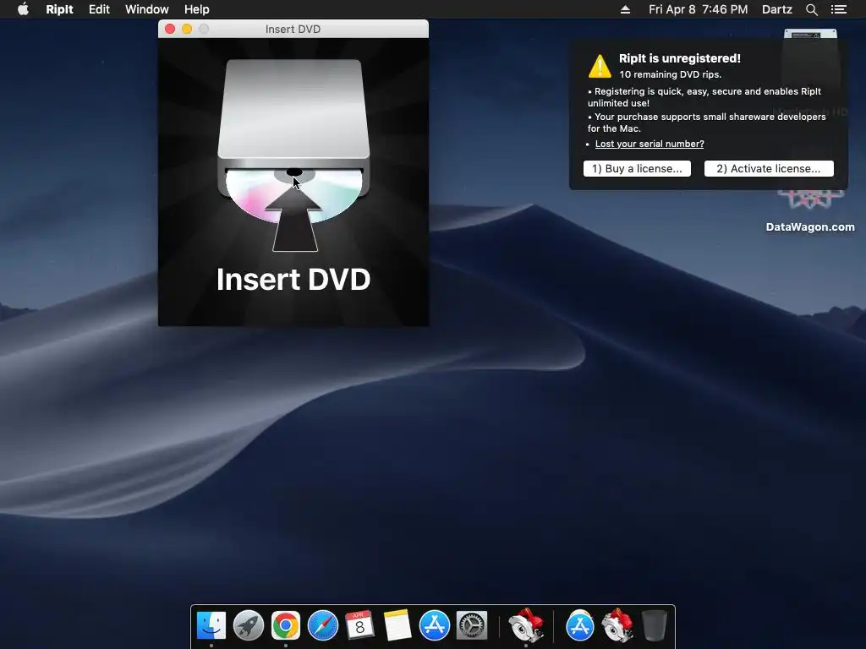Open the RipIt application menu
Viewport: 866px width, 649px height.
click(x=60, y=9)
